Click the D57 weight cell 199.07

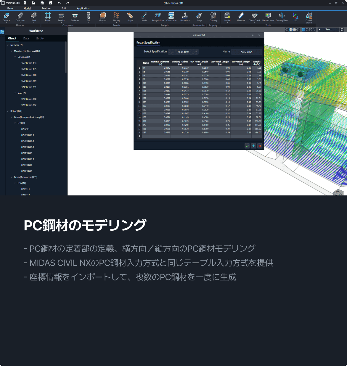257,133
